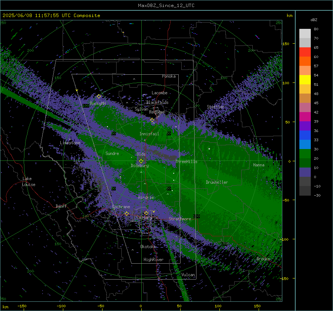The width and height of the screenshot is (333, 311).
Task: Click the 57 value on the dBZ scale
Action: 316,66
